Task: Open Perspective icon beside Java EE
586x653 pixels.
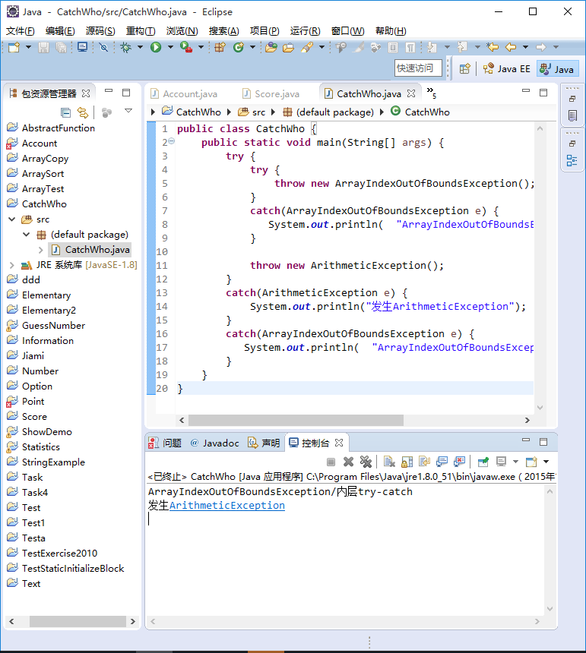Action: click(464, 68)
